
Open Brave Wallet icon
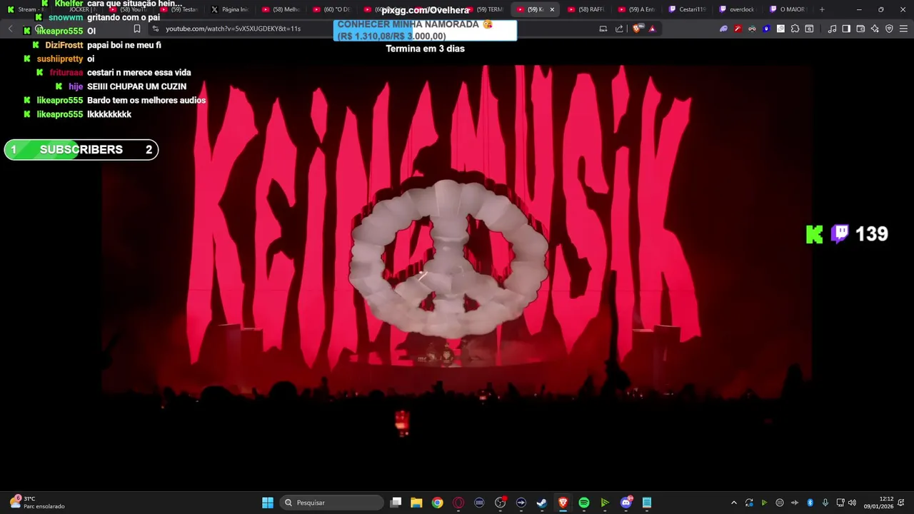860,29
